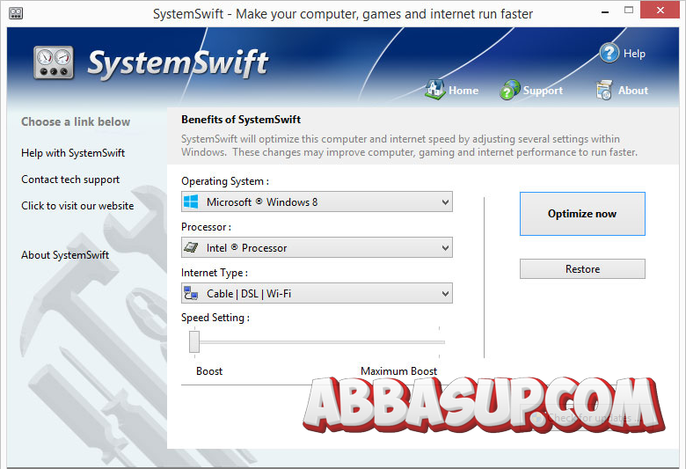Viewport: 686px width, 469px height.
Task: Click the visit our website link
Action: tap(77, 206)
